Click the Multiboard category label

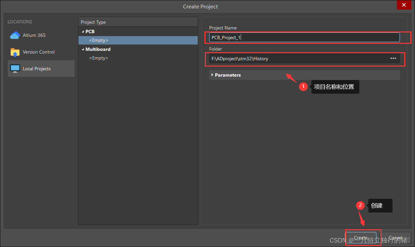(x=98, y=49)
